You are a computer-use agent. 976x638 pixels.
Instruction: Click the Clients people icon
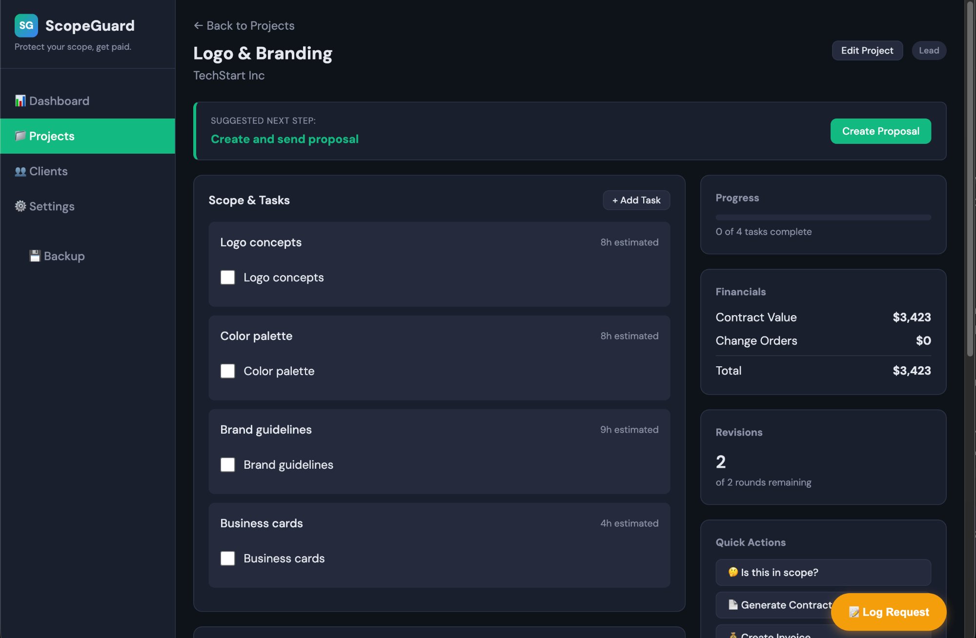20,171
